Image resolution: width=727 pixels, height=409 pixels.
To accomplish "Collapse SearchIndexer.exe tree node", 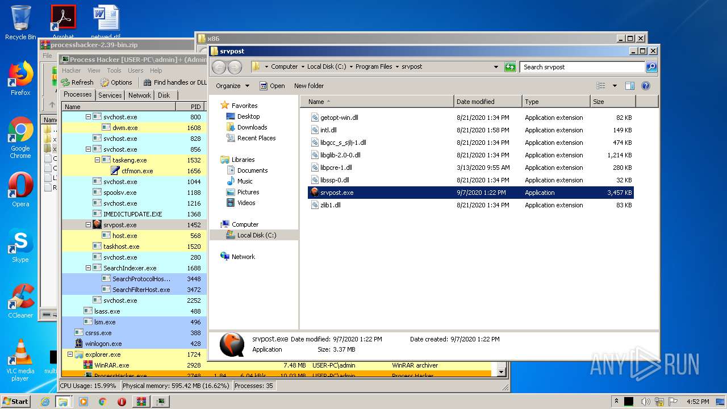I will 88,268.
